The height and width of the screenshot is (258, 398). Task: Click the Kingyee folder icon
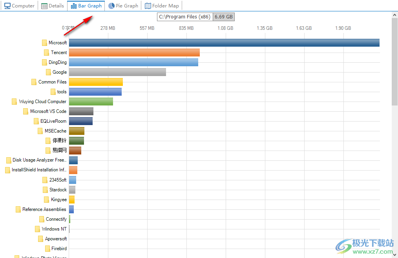click(x=46, y=200)
